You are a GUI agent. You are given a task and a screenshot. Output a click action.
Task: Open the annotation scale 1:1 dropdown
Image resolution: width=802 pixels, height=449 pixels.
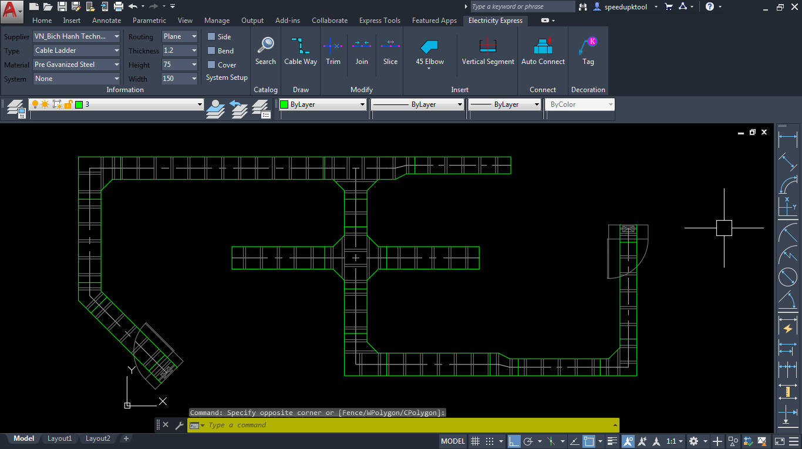675,441
